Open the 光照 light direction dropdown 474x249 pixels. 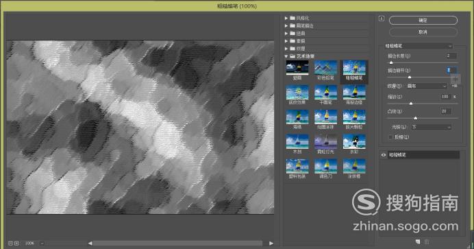[431, 127]
